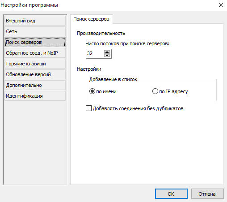The width and height of the screenshot is (227, 202).
Task: Open the Обновление версий section
Action: point(35,74)
